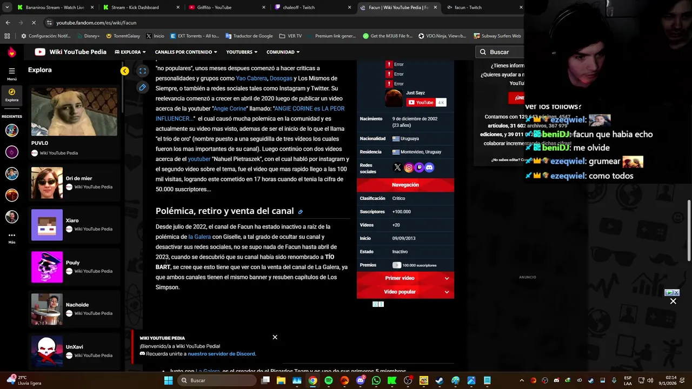
Task: Click the pencil edit page icon
Action: (x=142, y=87)
